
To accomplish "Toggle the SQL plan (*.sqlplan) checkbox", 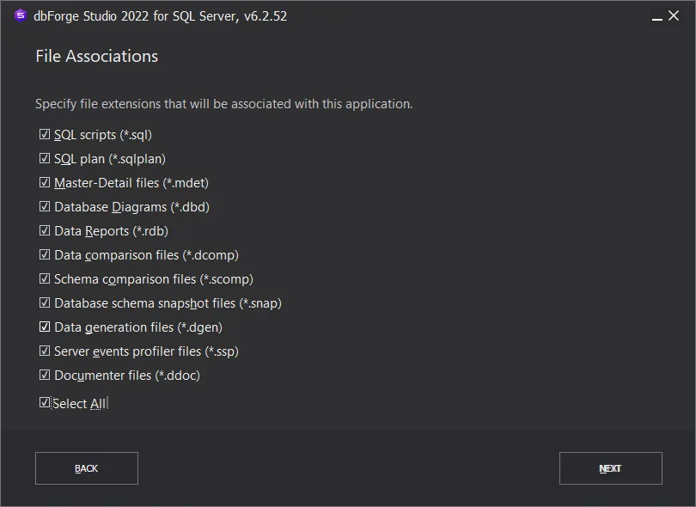I will click(x=45, y=159).
